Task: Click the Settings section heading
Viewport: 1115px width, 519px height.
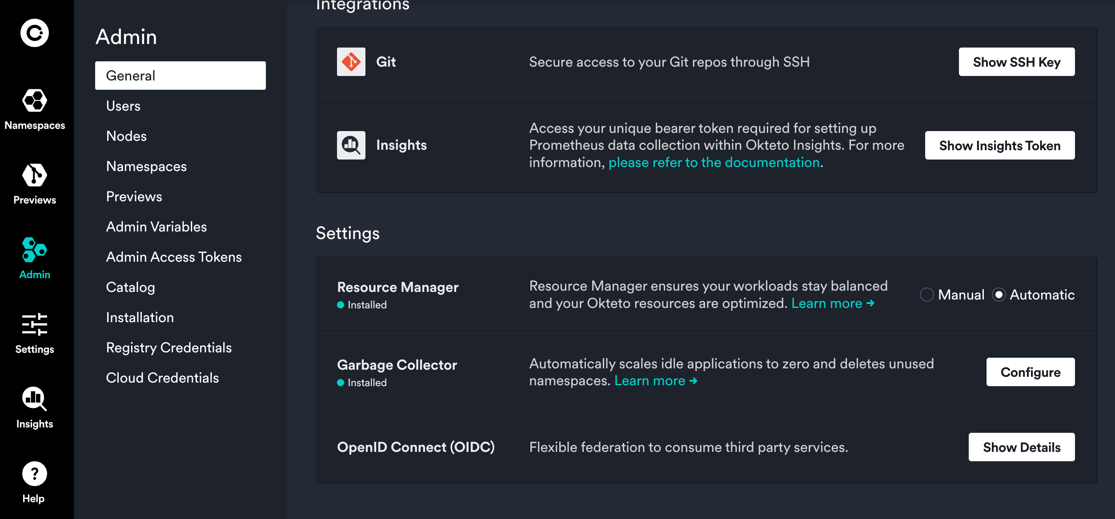Action: (x=348, y=233)
